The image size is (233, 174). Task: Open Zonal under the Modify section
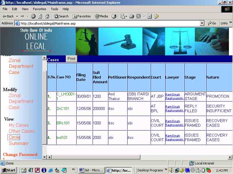15,95
